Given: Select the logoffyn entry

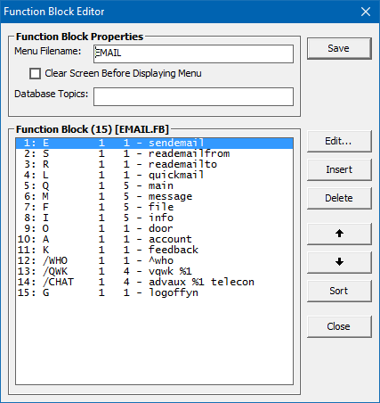Looking at the screenshot, I should [154, 292].
